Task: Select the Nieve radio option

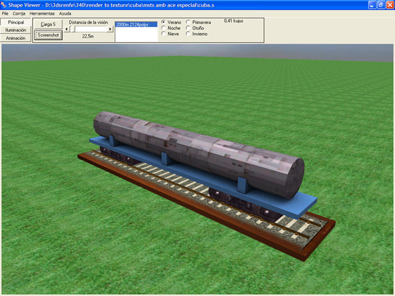Action: (x=164, y=34)
